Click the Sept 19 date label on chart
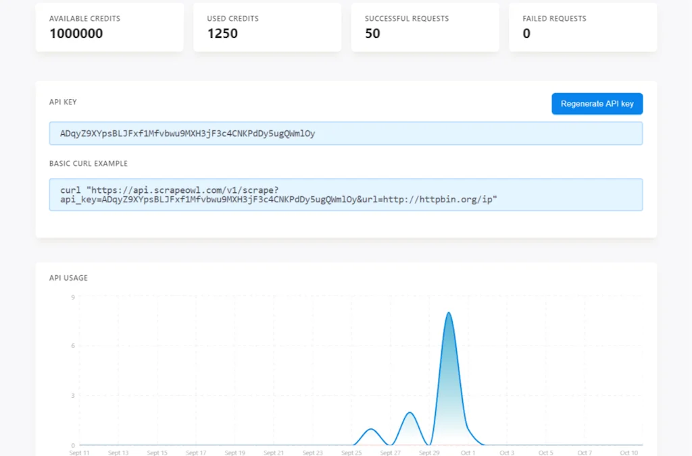692x456 pixels. click(x=235, y=453)
